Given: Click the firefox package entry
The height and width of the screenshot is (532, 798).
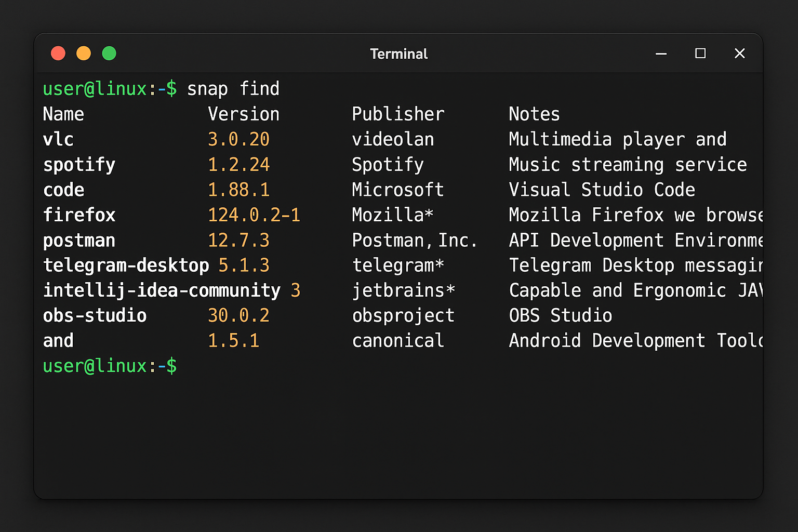Looking at the screenshot, I should [79, 215].
